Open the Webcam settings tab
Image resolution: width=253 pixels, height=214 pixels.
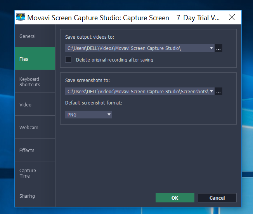35,127
